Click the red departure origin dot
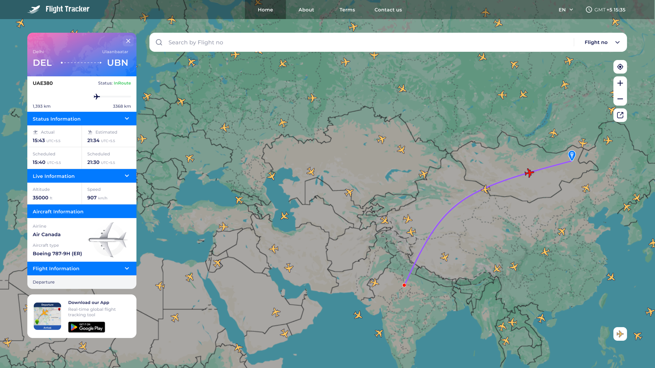Viewport: 655px width, 368px height. (404, 285)
